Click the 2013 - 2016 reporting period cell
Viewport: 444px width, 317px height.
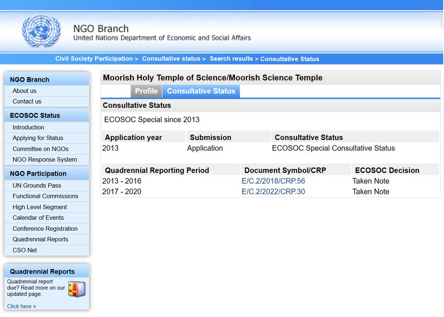click(122, 181)
